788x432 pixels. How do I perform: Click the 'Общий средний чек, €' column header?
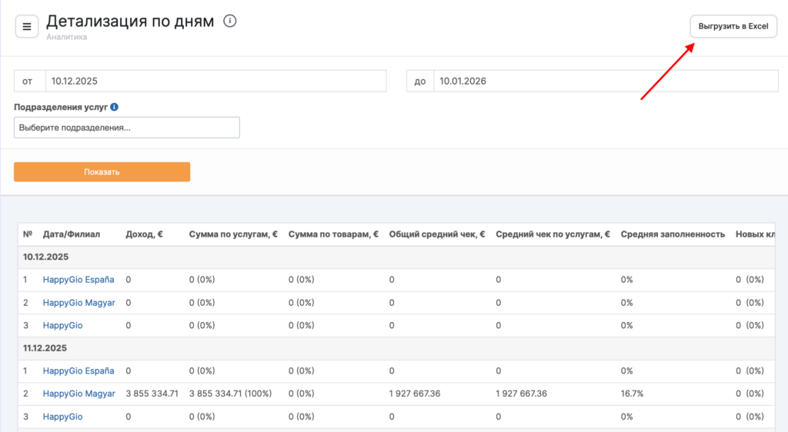[x=436, y=234]
